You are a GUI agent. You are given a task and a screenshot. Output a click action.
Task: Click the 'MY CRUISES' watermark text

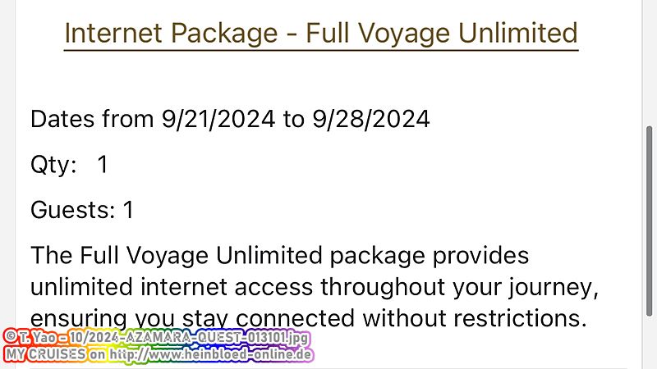tap(45, 354)
